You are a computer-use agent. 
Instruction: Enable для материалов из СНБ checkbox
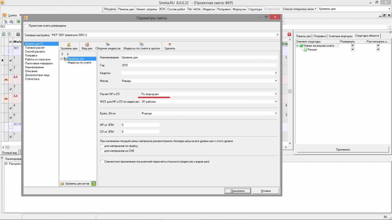click(x=102, y=151)
